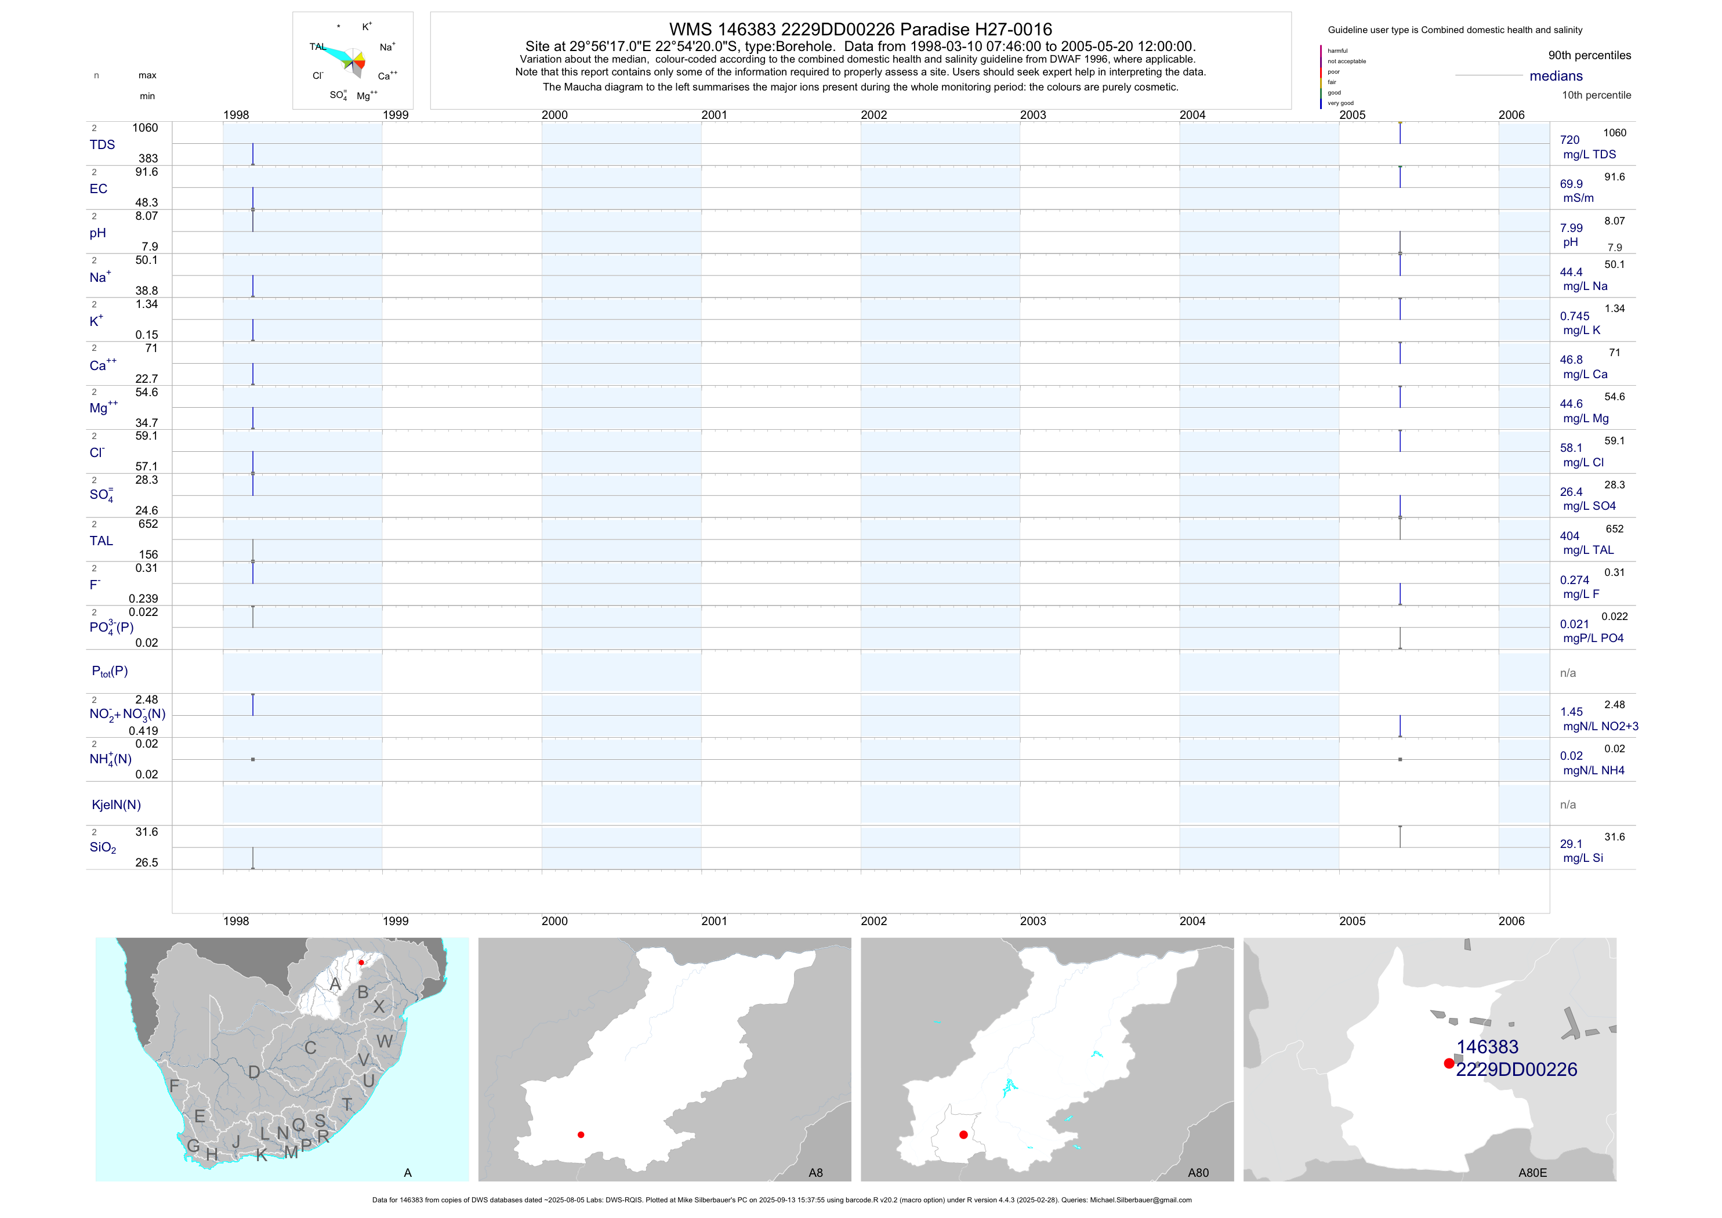Click the TDS row label
Image resolution: width=1722 pixels, height=1218 pixels.
[102, 145]
